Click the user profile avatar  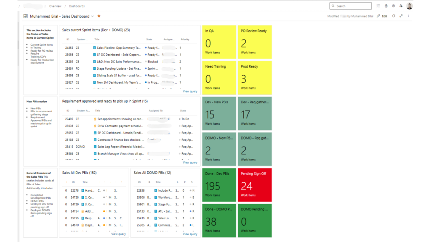[409, 6]
